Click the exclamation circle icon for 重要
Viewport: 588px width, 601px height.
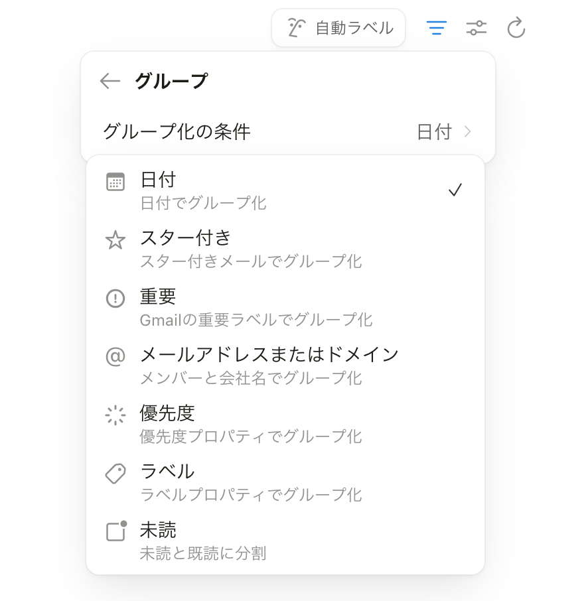[x=115, y=299]
